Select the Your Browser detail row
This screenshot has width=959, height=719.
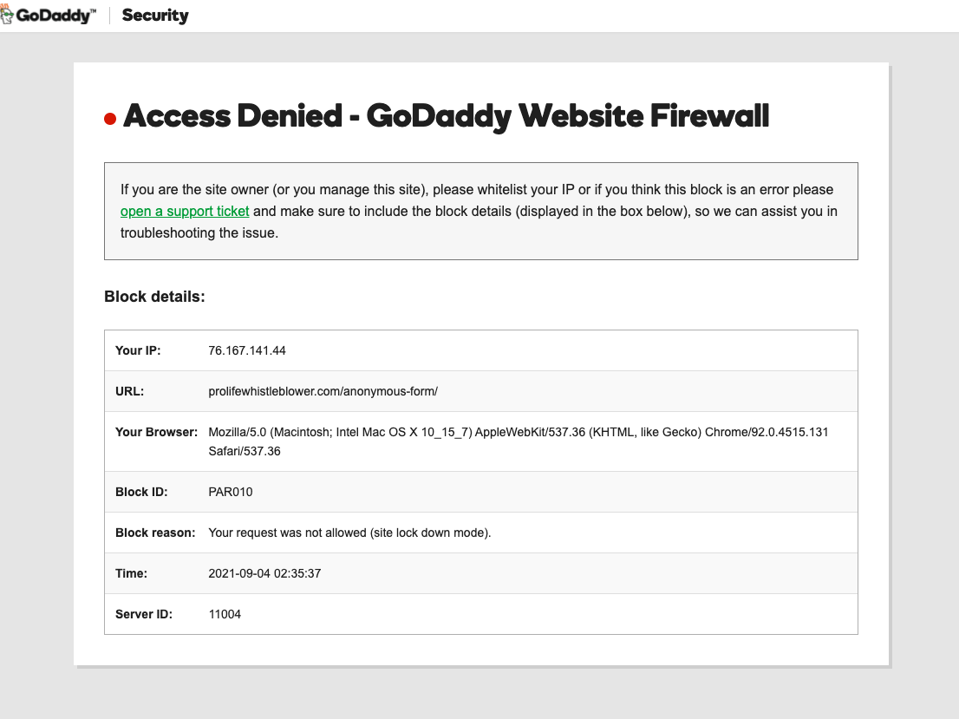coord(481,441)
